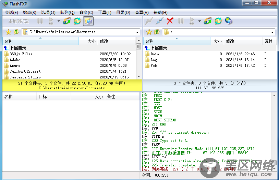The width and height of the screenshot is (279, 180).
Task: Click the 空闲. (00:25) status bar text
Action: (x=155, y=175)
